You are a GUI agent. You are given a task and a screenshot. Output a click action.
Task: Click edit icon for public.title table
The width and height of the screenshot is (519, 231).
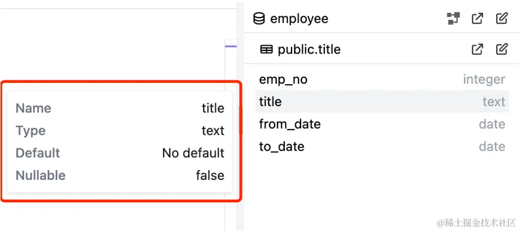[502, 50]
